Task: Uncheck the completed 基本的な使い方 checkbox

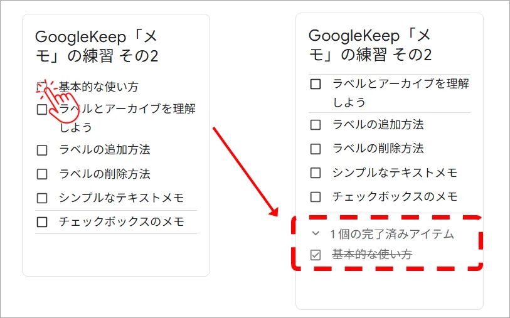Action: [316, 255]
